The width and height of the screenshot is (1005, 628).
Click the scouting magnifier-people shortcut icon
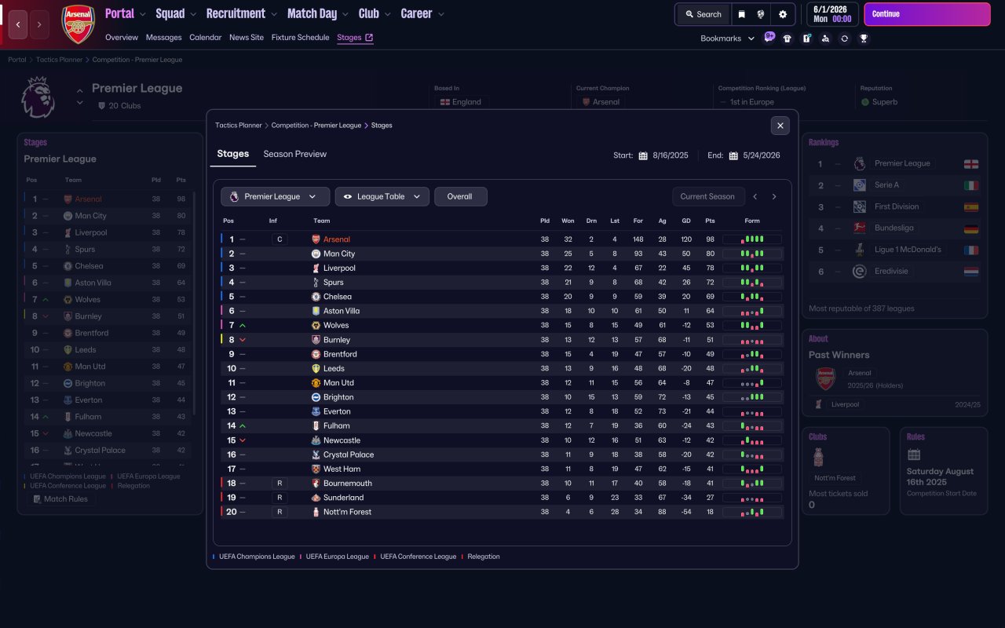point(825,38)
